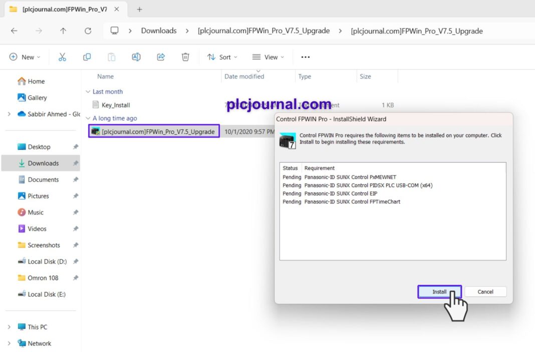
Task: Click last FPWin_Pro_V7.5_Upgrade breadcrumb segment
Action: (x=417, y=31)
